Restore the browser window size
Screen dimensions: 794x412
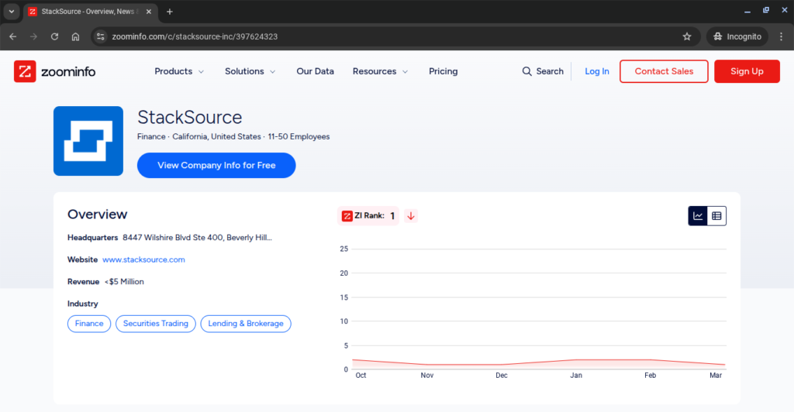[x=765, y=11]
